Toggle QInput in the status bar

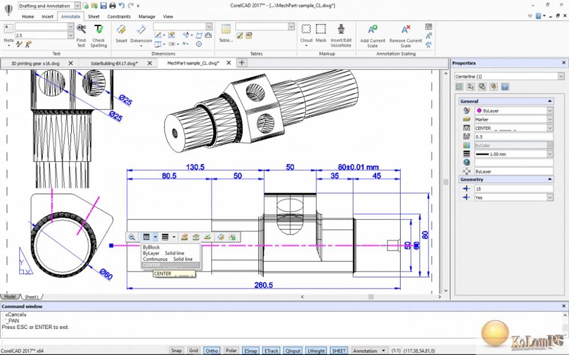point(292,350)
